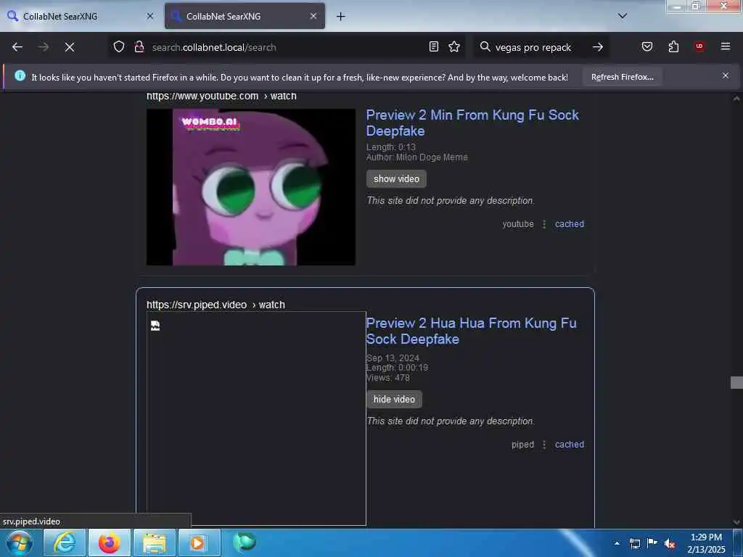743x557 pixels.
Task: Click the scrollbar up arrow
Action: [736, 99]
